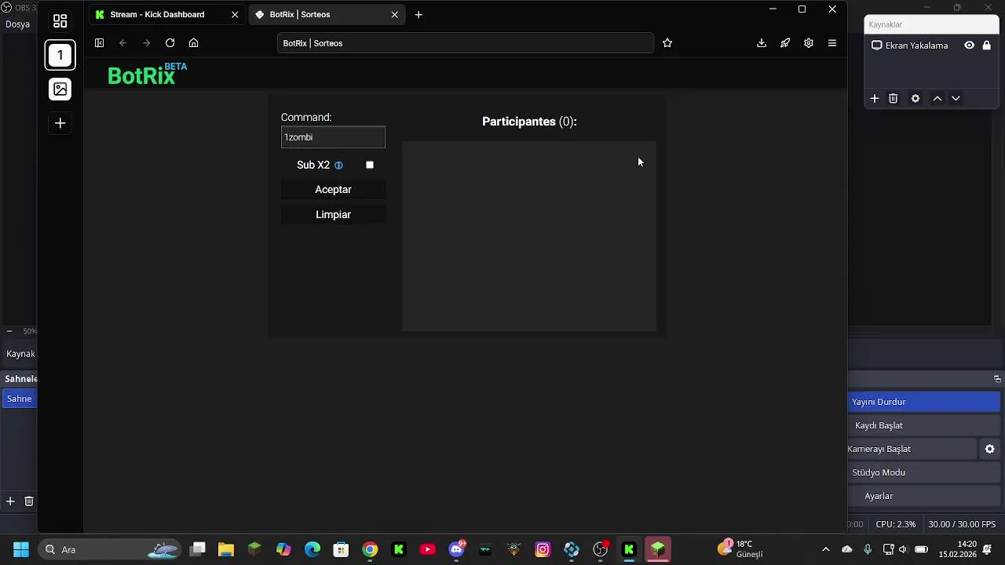Open the workspaces grid icon in browser sidebar
1005x565 pixels.
point(60,21)
